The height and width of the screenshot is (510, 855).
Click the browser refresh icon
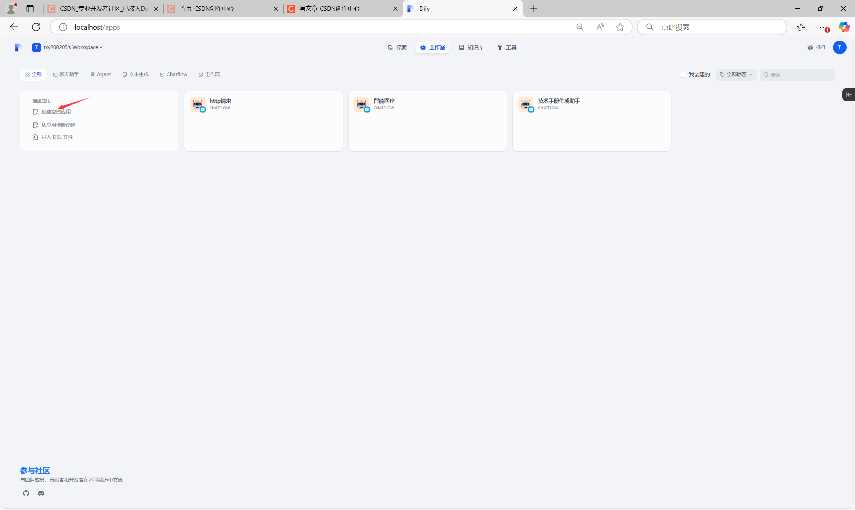click(x=36, y=27)
